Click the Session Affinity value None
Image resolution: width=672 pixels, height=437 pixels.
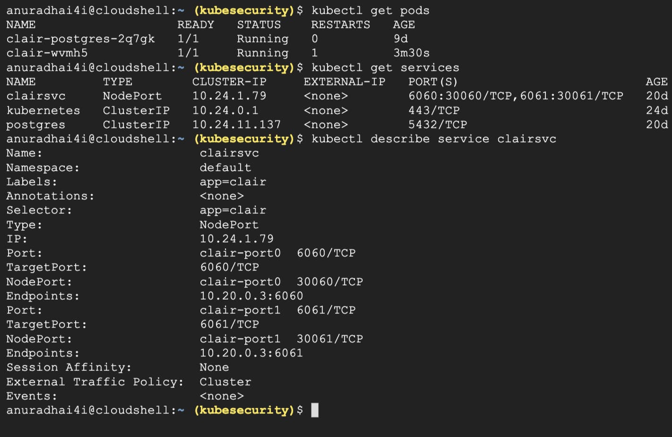(x=214, y=367)
